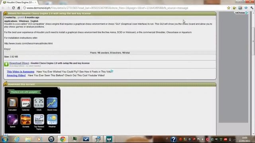Open the Calculator gadget icon
Viewport: 255px width, 143px height.
12,102
